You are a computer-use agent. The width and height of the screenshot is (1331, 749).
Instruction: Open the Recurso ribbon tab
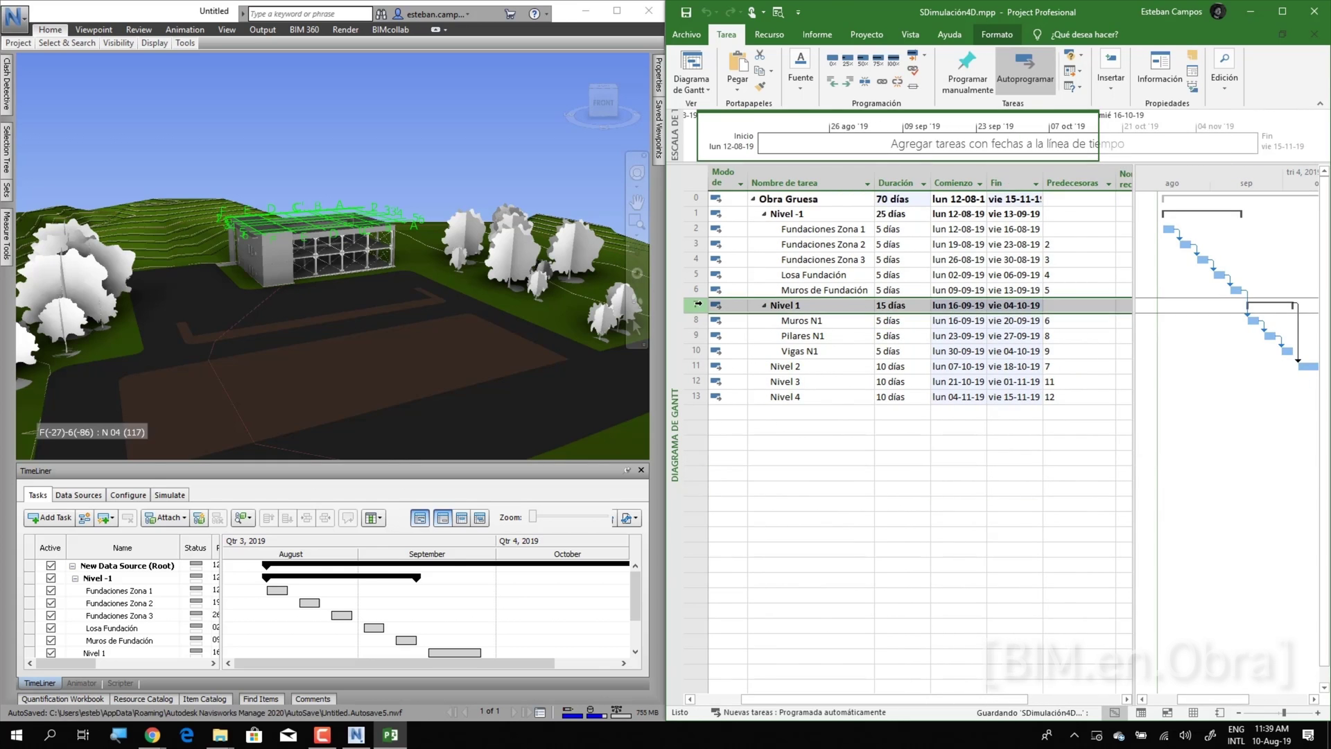tap(769, 35)
